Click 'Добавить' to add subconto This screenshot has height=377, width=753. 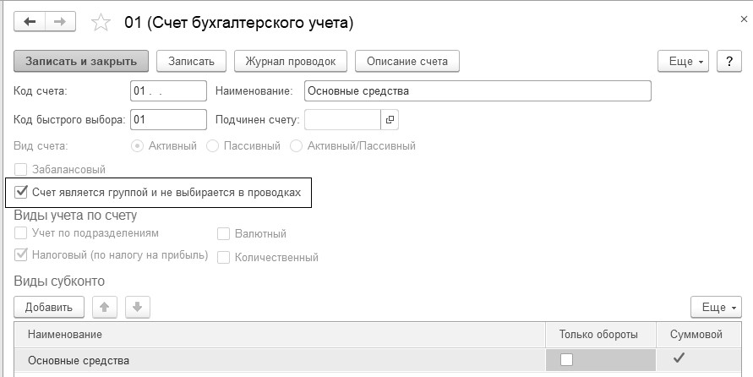[48, 306]
